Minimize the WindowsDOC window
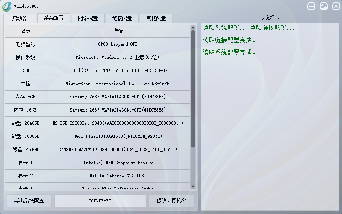 click(311, 6)
